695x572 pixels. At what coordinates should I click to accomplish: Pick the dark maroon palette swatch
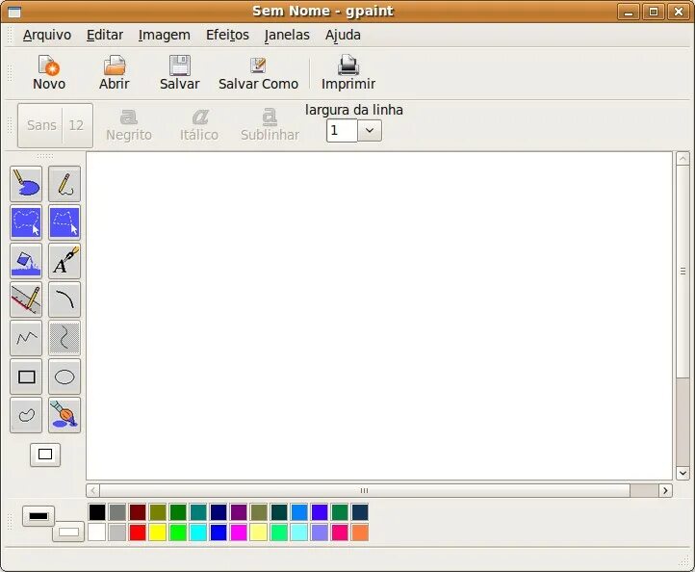point(138,512)
